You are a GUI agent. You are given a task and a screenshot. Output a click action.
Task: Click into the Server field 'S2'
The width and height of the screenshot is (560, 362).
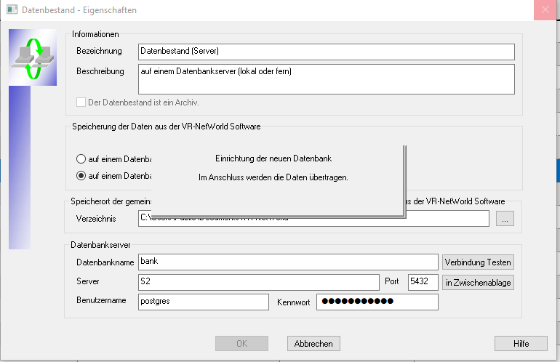pyautogui.click(x=259, y=282)
